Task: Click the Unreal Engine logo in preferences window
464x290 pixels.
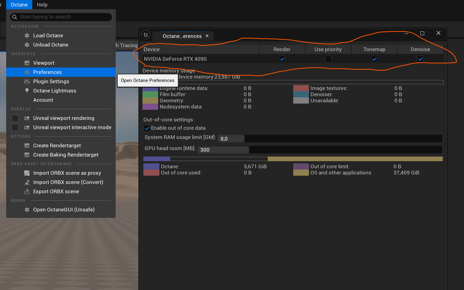Action: [x=146, y=35]
